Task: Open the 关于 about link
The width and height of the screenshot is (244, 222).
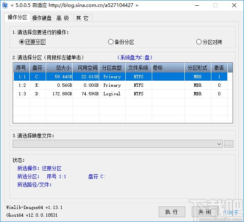Action: tap(231, 212)
